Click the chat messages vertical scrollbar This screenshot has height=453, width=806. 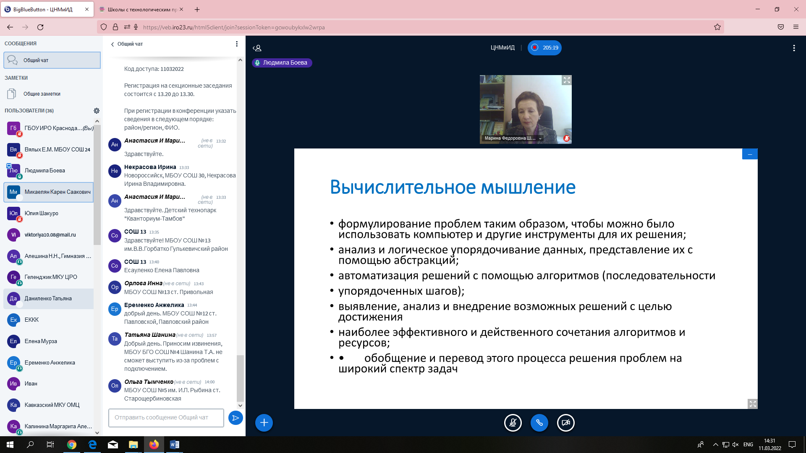[240, 377]
